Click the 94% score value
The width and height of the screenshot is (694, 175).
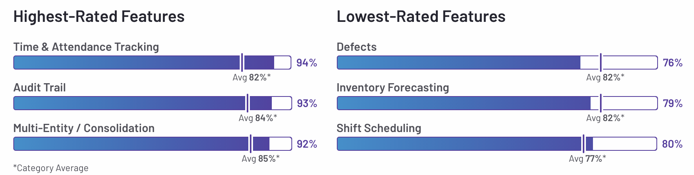click(x=307, y=62)
